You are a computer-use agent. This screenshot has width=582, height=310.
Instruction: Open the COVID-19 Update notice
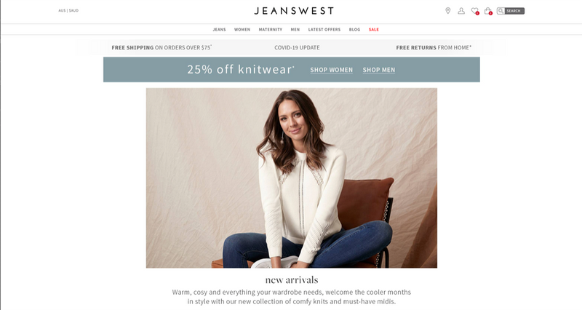click(x=297, y=47)
